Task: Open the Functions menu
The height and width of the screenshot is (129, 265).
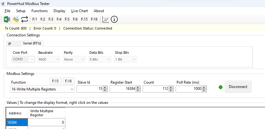Action: [x=40, y=11]
